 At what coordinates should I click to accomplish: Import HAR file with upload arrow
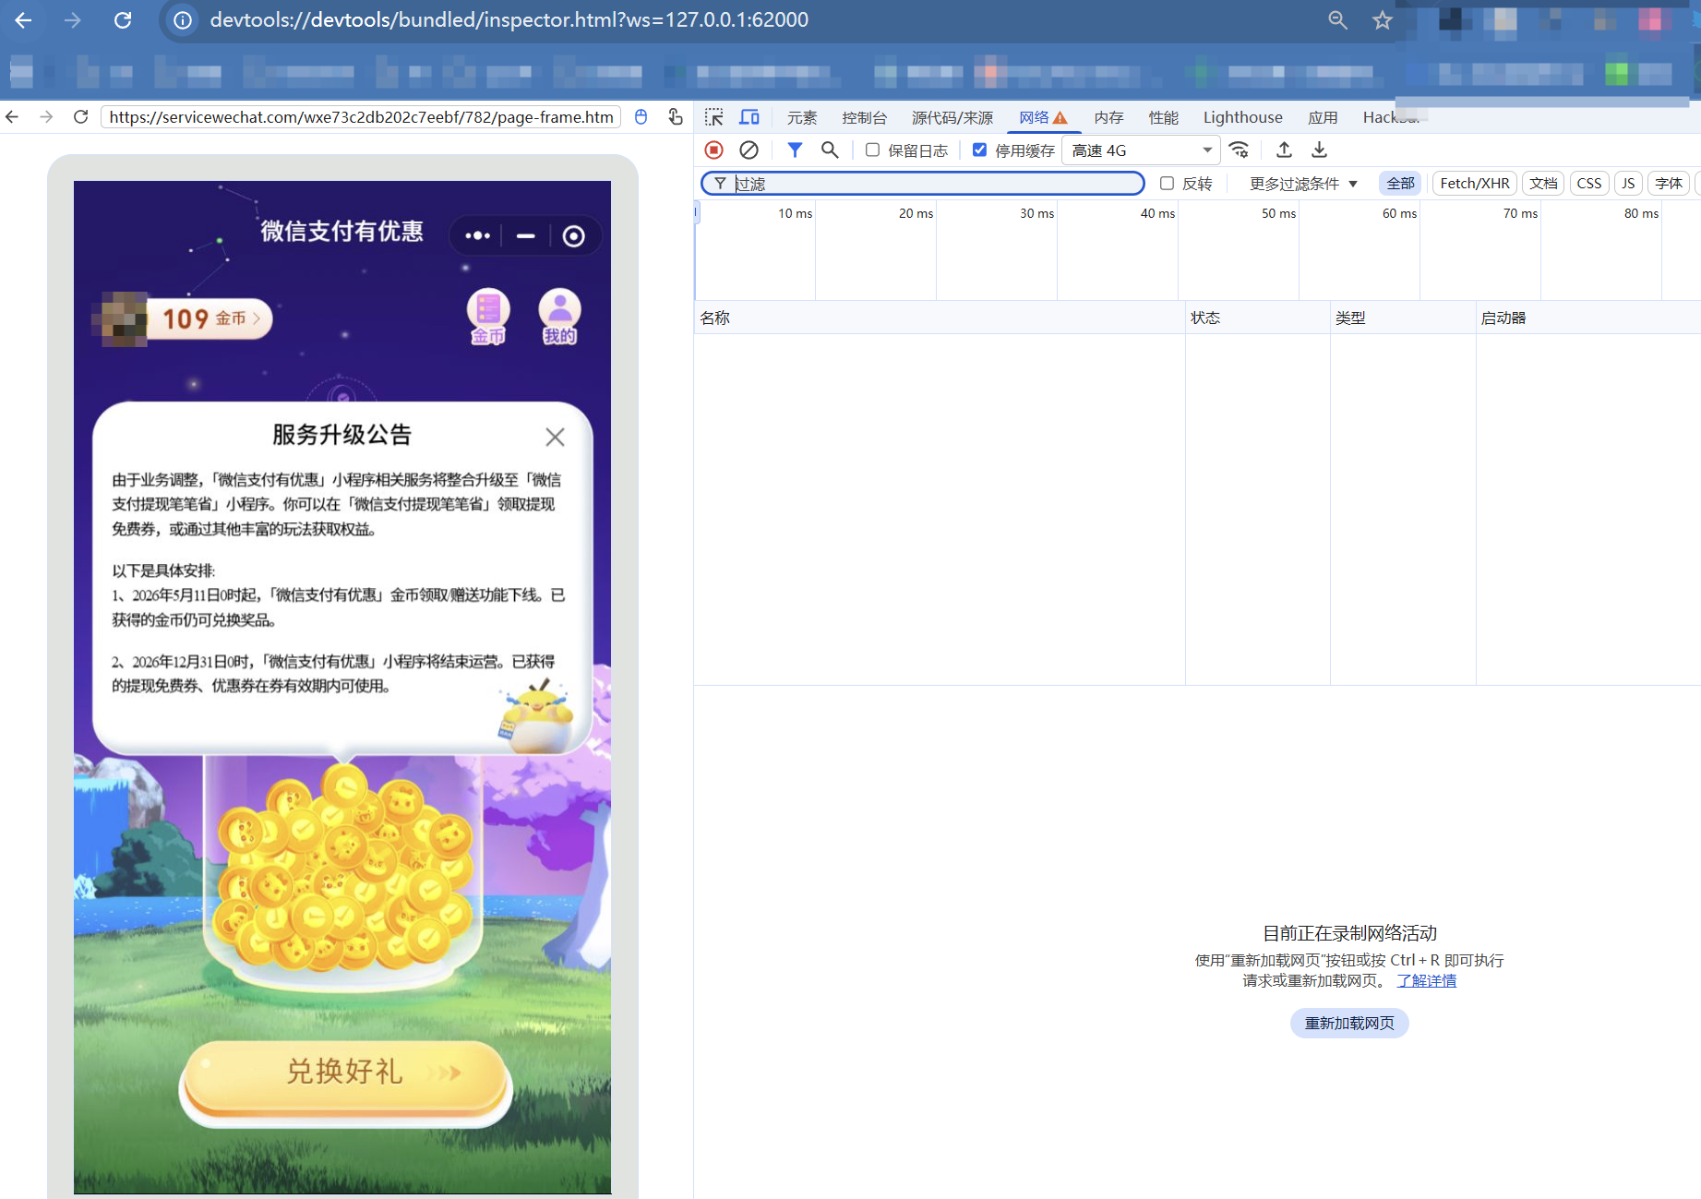pyautogui.click(x=1284, y=150)
